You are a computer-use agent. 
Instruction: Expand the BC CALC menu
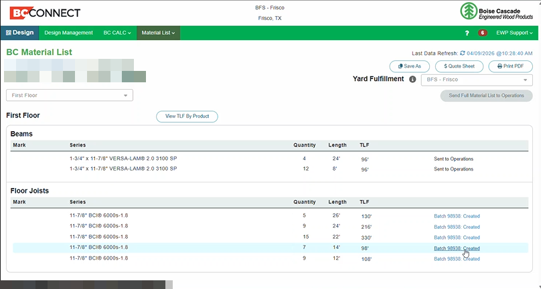[117, 33]
